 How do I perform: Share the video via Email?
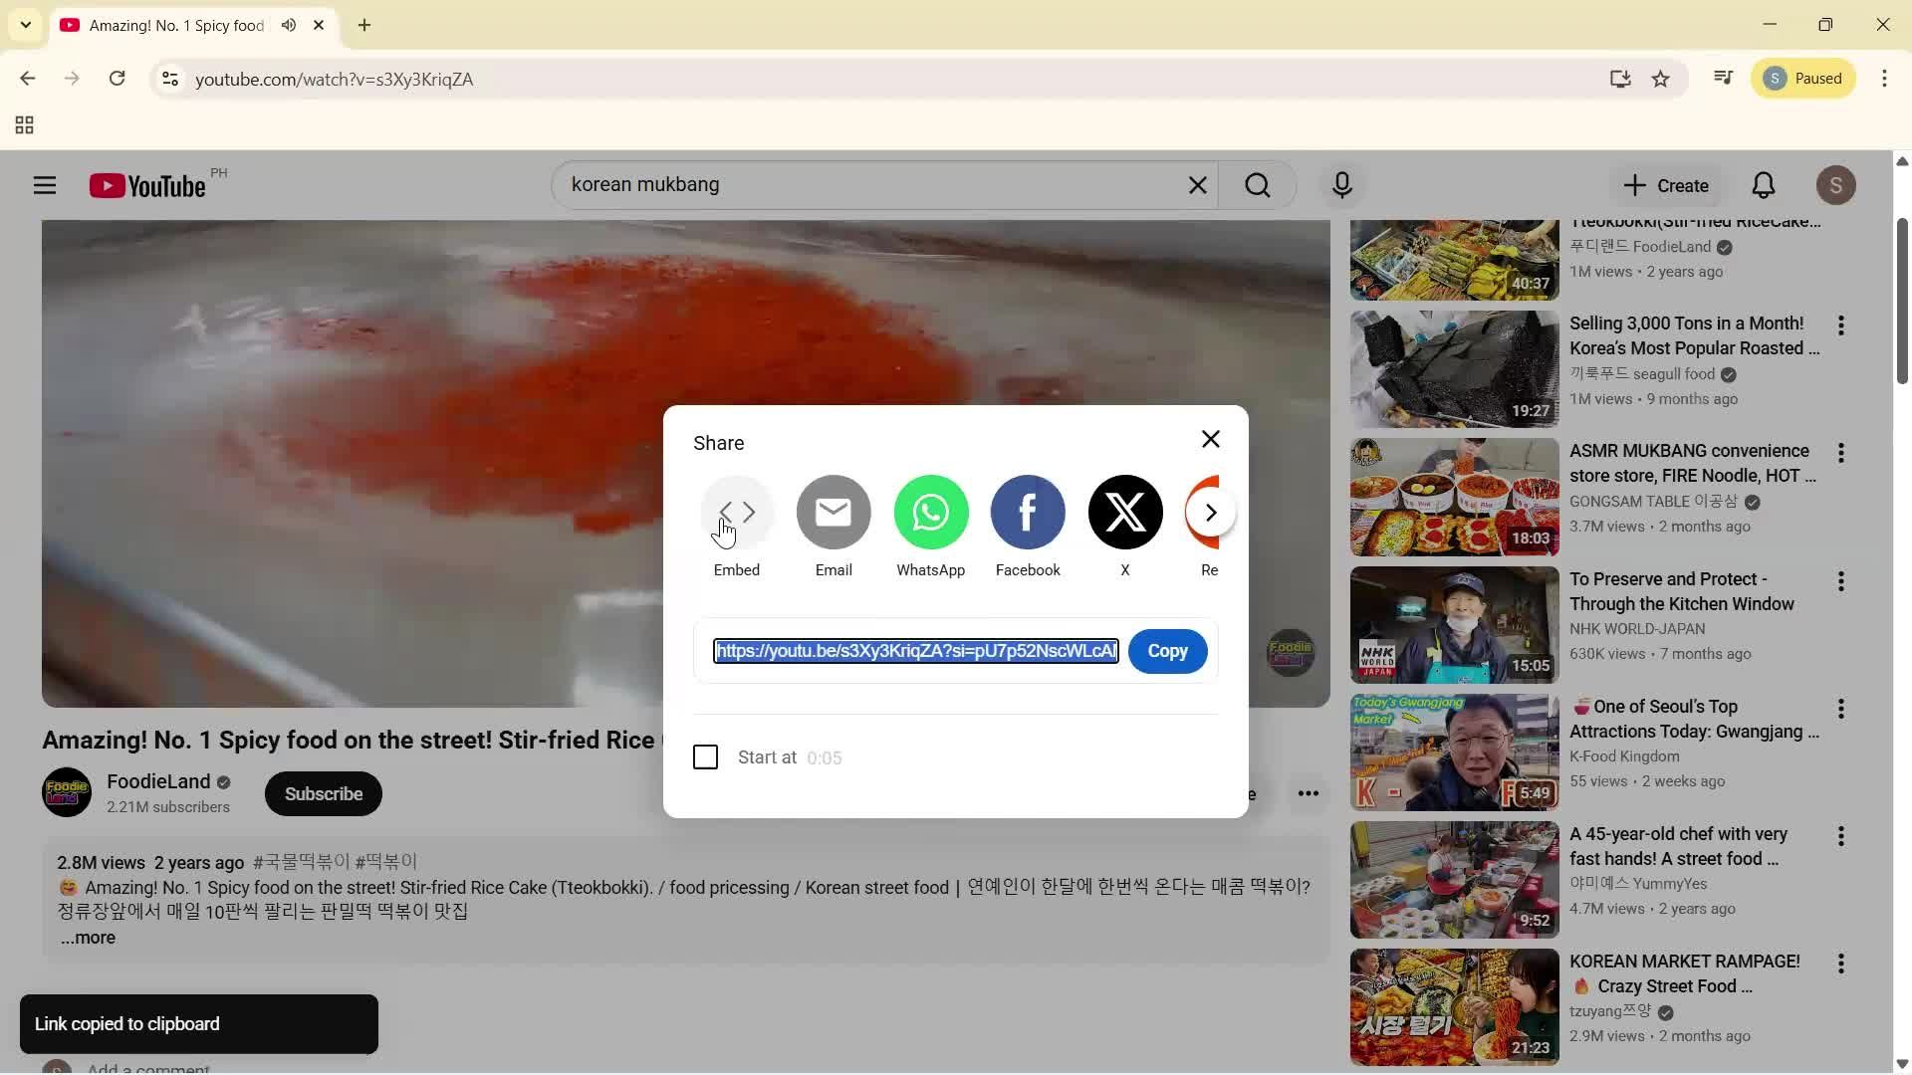834,512
